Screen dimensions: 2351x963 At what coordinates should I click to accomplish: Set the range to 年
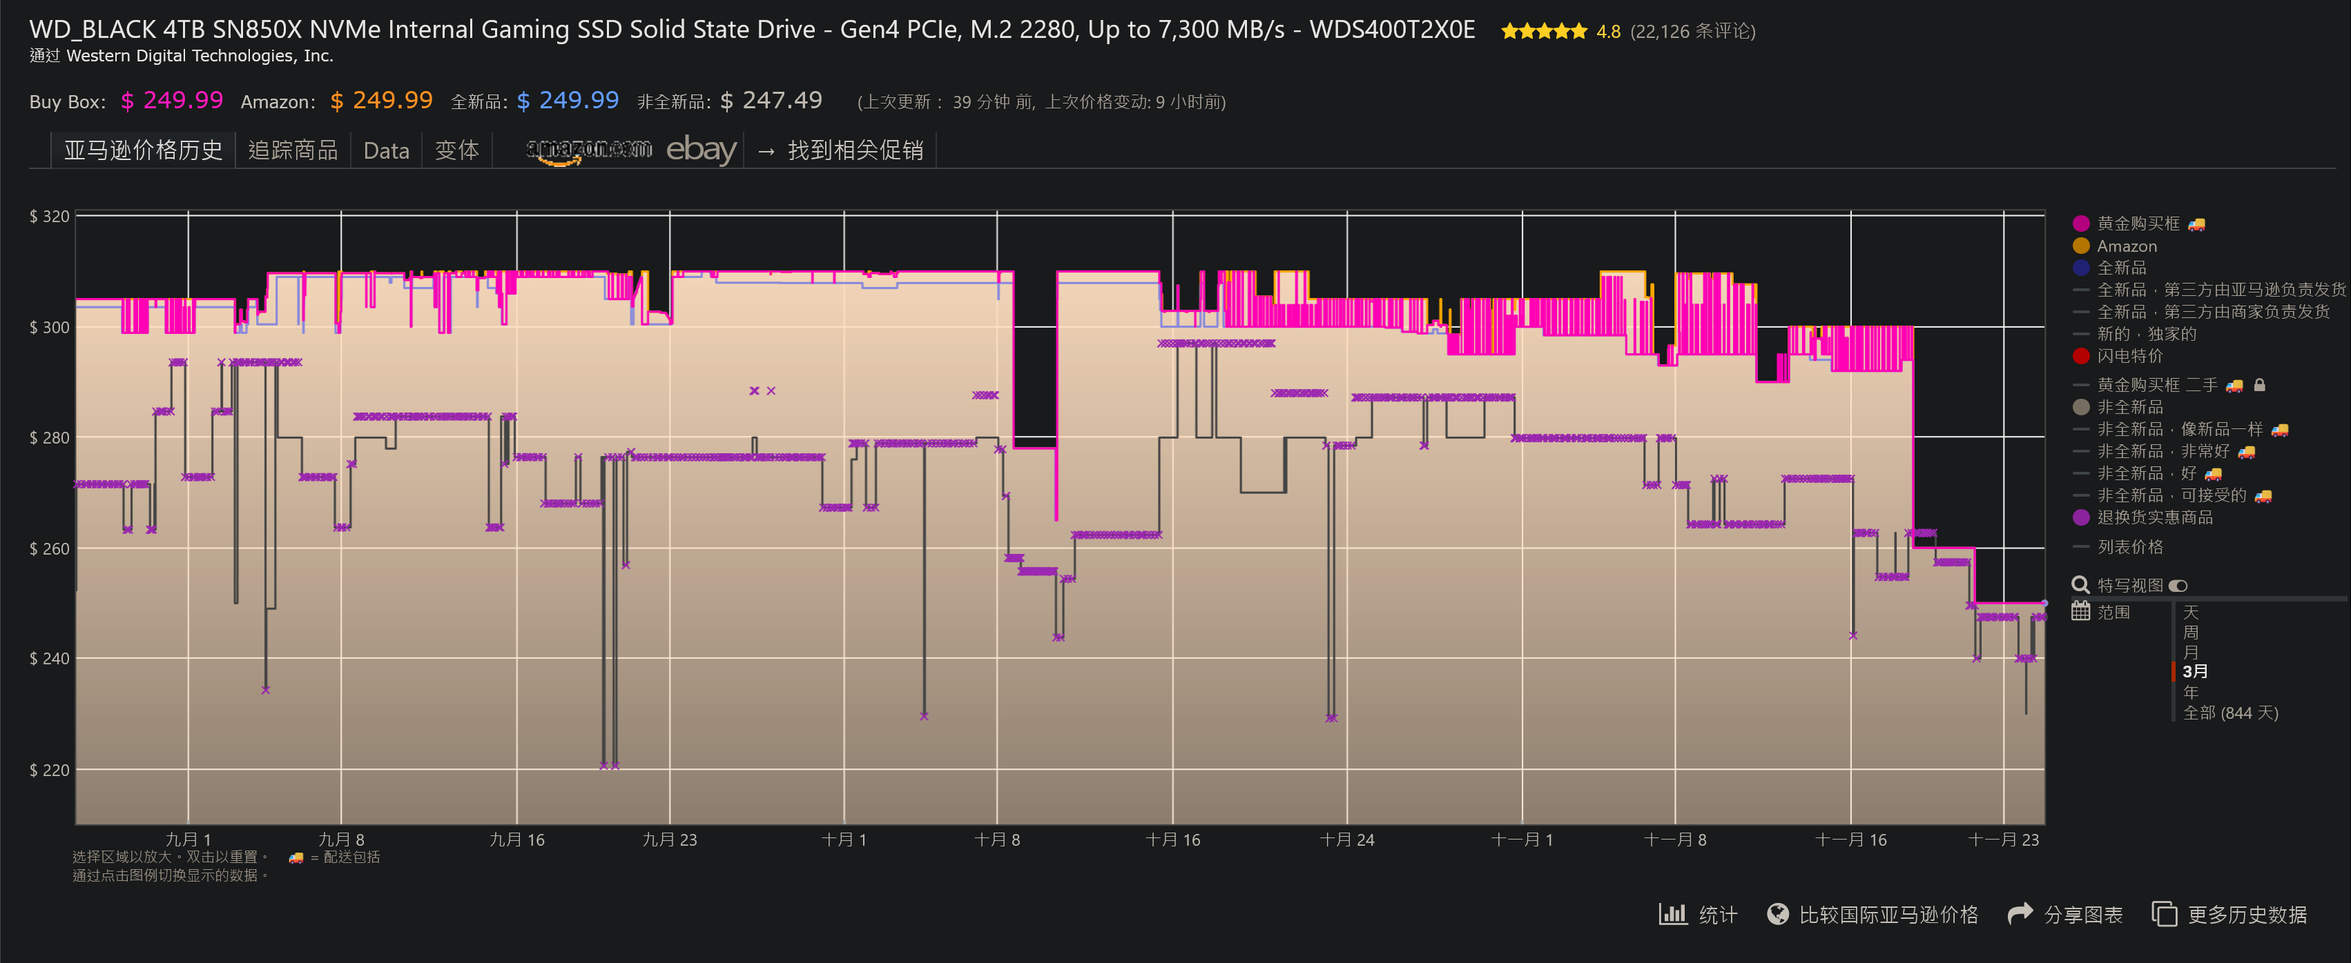coord(2190,693)
